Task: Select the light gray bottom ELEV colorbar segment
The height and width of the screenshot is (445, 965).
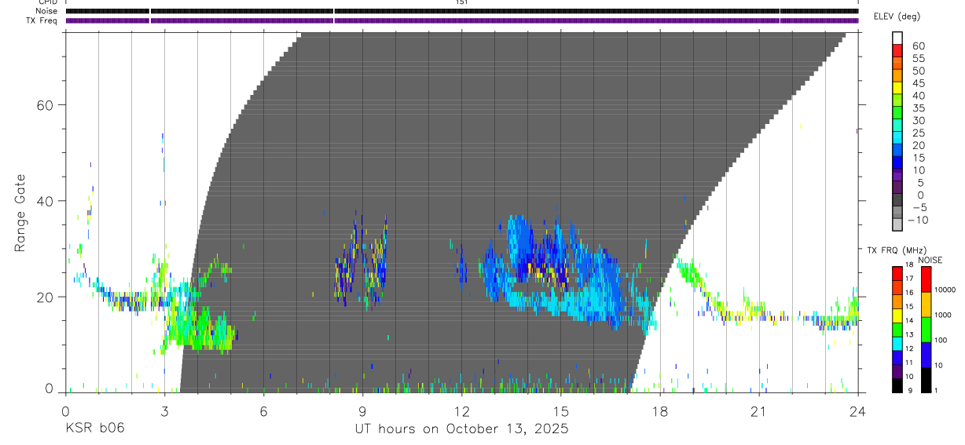Action: 897,224
